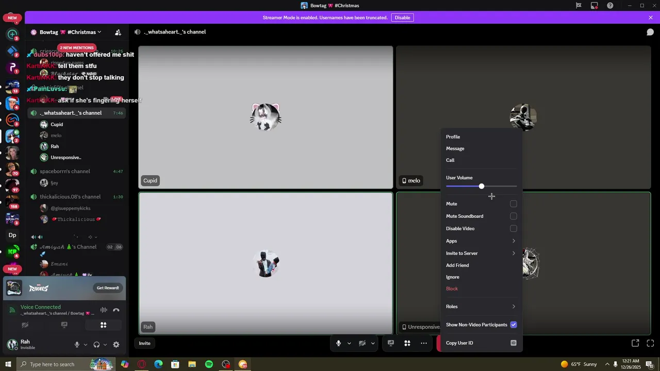Open mic settings arrow in user panel
660x371 pixels.
[x=86, y=345]
